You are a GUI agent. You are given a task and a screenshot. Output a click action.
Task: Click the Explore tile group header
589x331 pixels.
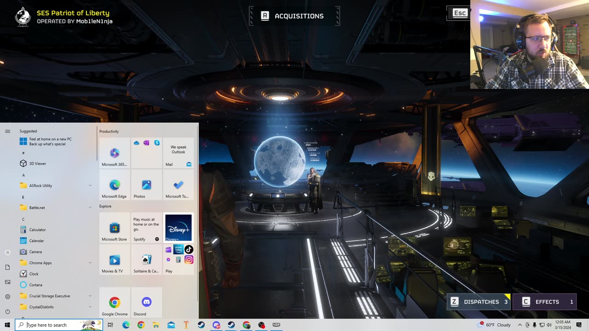(105, 206)
